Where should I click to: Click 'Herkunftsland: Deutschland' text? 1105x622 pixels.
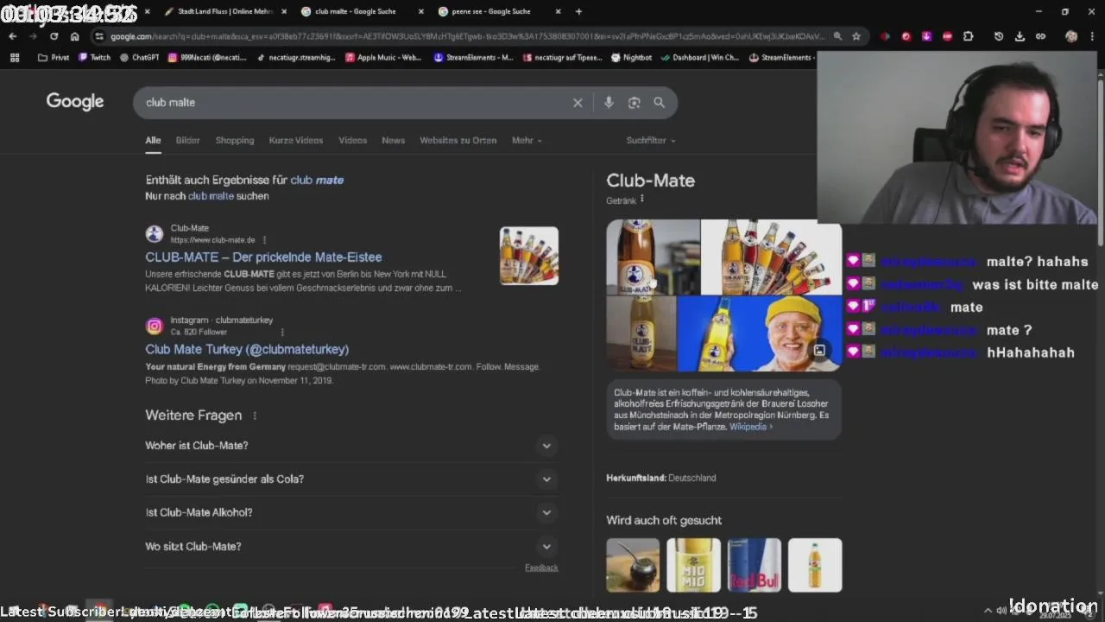click(x=661, y=478)
